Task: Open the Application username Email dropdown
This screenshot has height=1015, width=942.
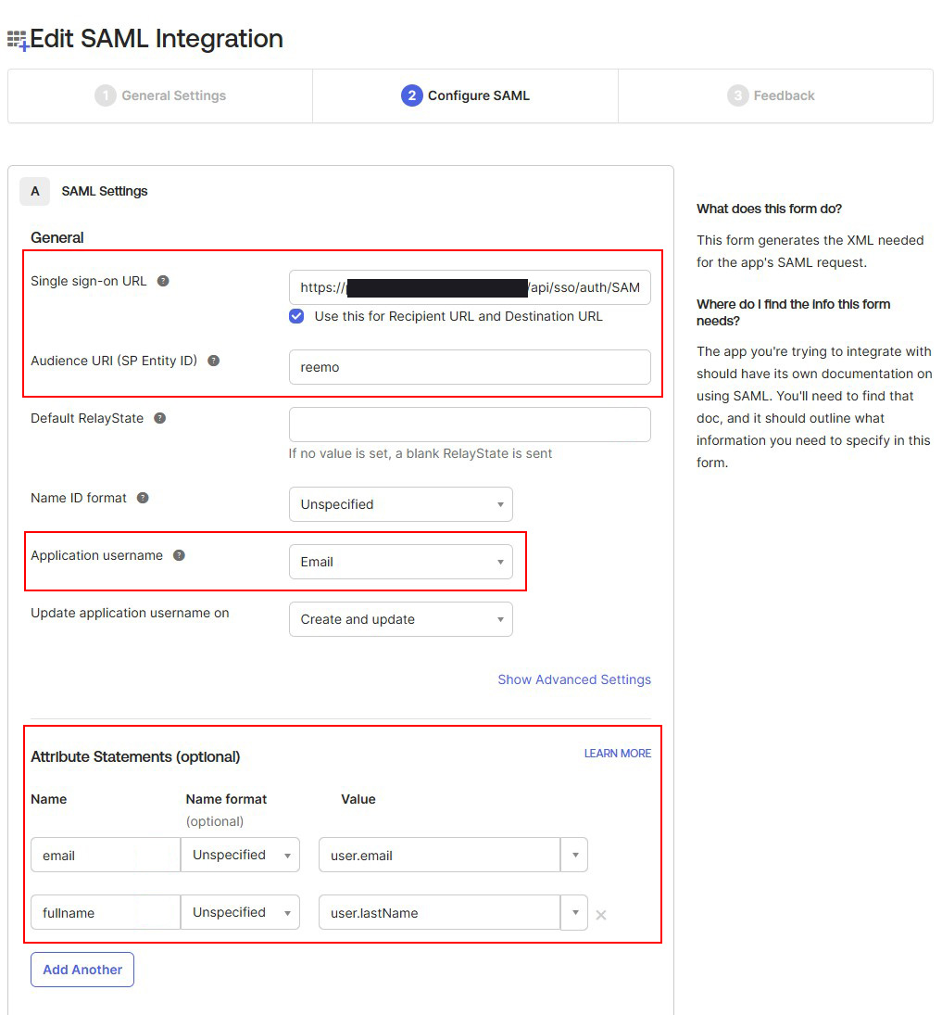Action: coord(400,562)
